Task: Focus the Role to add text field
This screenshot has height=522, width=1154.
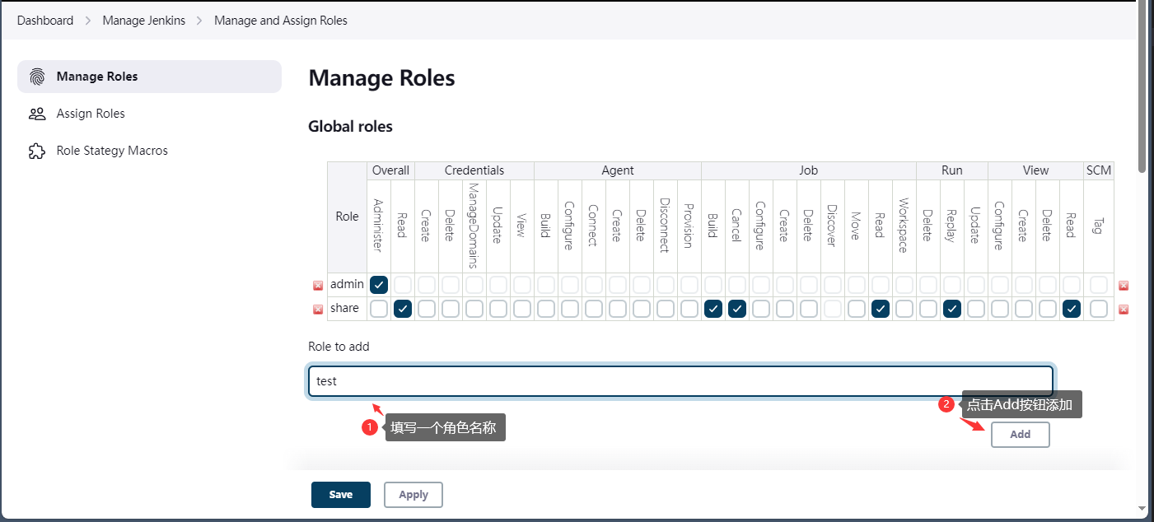Action: 680,381
